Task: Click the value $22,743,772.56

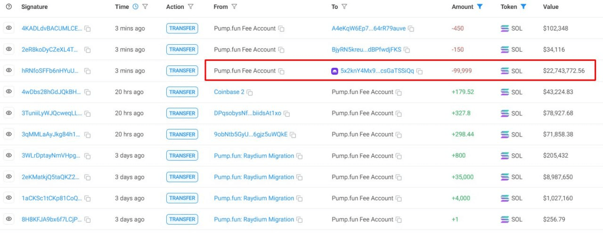Action: [564, 71]
